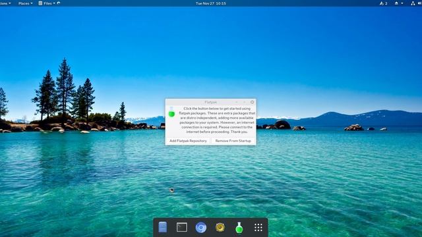Click Remove From Startup button

(233, 141)
